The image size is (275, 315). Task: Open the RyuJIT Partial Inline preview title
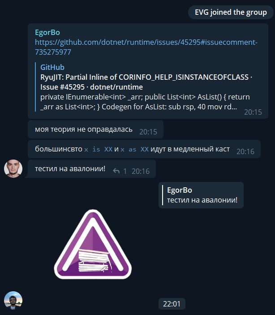146,82
